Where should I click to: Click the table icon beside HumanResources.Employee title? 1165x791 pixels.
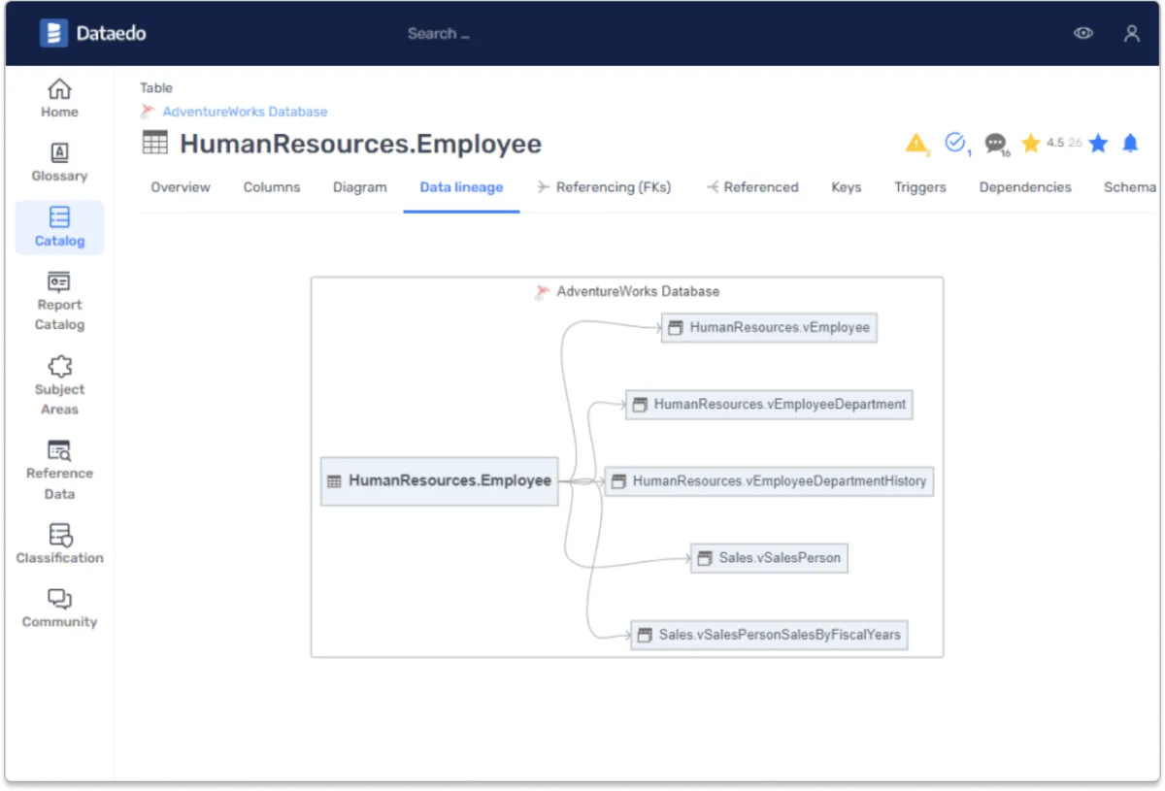[x=154, y=144]
